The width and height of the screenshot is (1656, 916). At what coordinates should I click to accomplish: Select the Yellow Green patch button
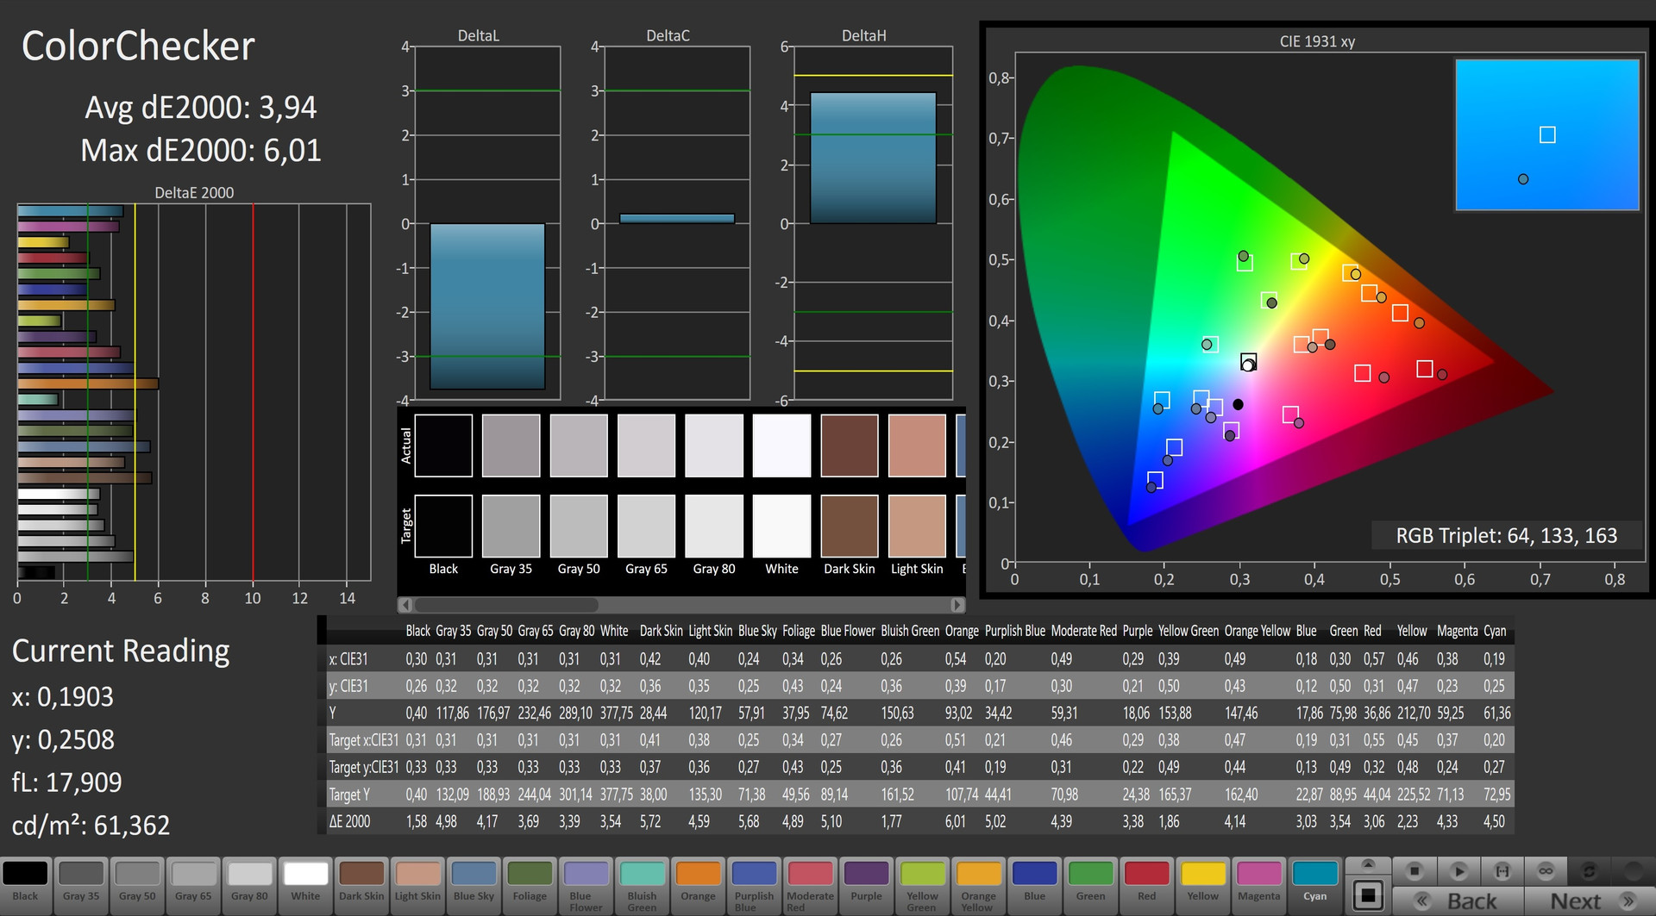click(922, 884)
